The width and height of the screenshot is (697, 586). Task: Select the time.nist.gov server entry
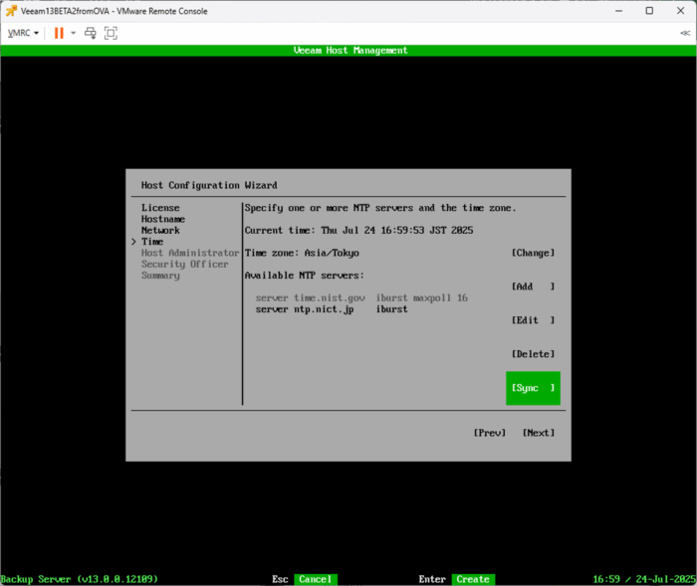coord(361,297)
